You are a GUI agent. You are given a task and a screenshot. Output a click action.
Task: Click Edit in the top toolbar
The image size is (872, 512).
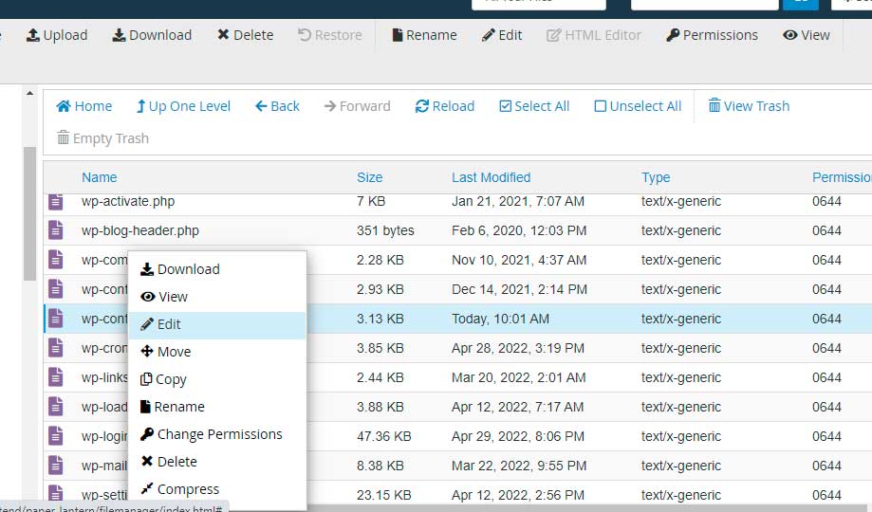click(502, 35)
